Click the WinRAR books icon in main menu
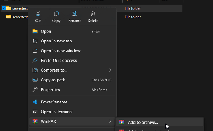This screenshot has width=213, height=131. [x=35, y=121]
